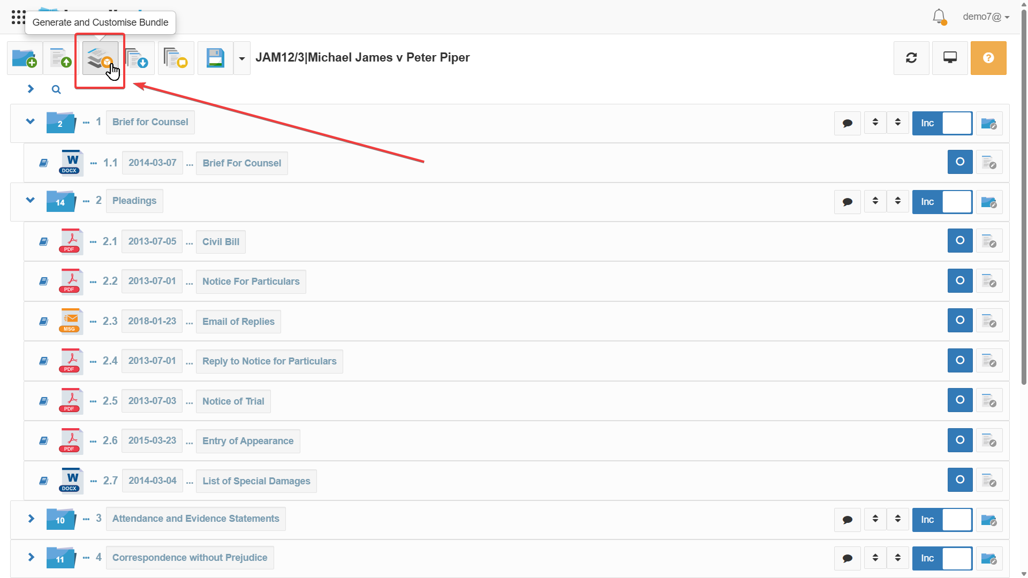
Task: Toggle Inc switch for Pleadings section
Action: [x=942, y=202]
